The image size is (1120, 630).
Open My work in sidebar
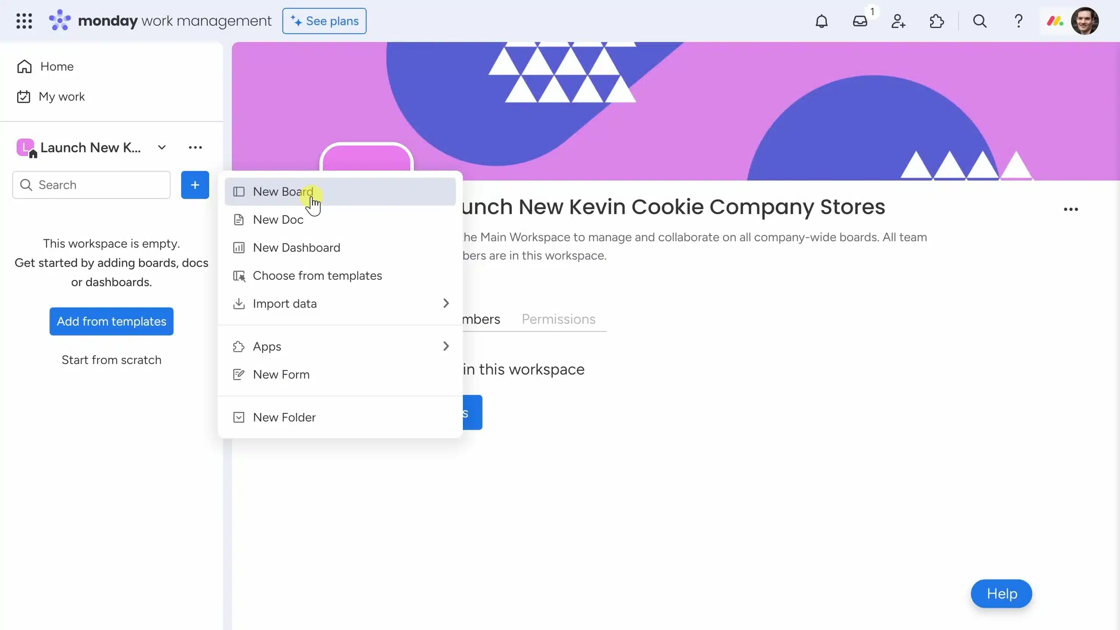click(x=51, y=97)
